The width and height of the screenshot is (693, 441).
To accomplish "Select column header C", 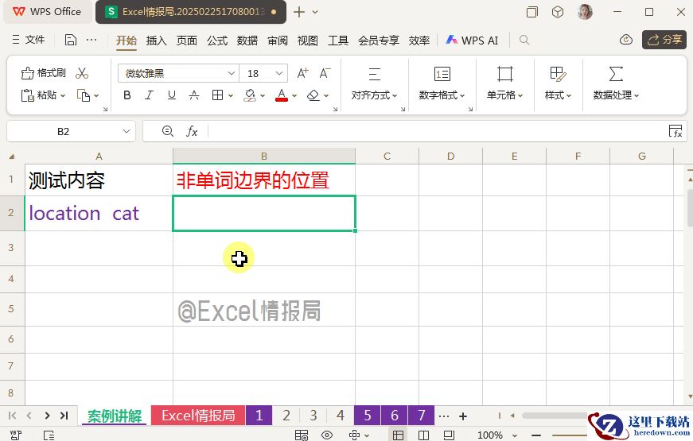I will 387,157.
